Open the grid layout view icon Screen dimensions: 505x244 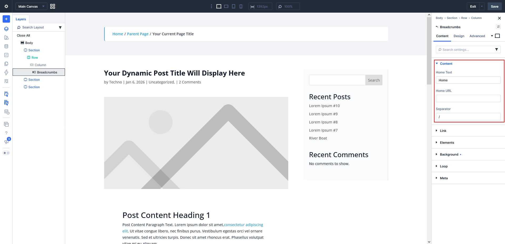(53, 6)
